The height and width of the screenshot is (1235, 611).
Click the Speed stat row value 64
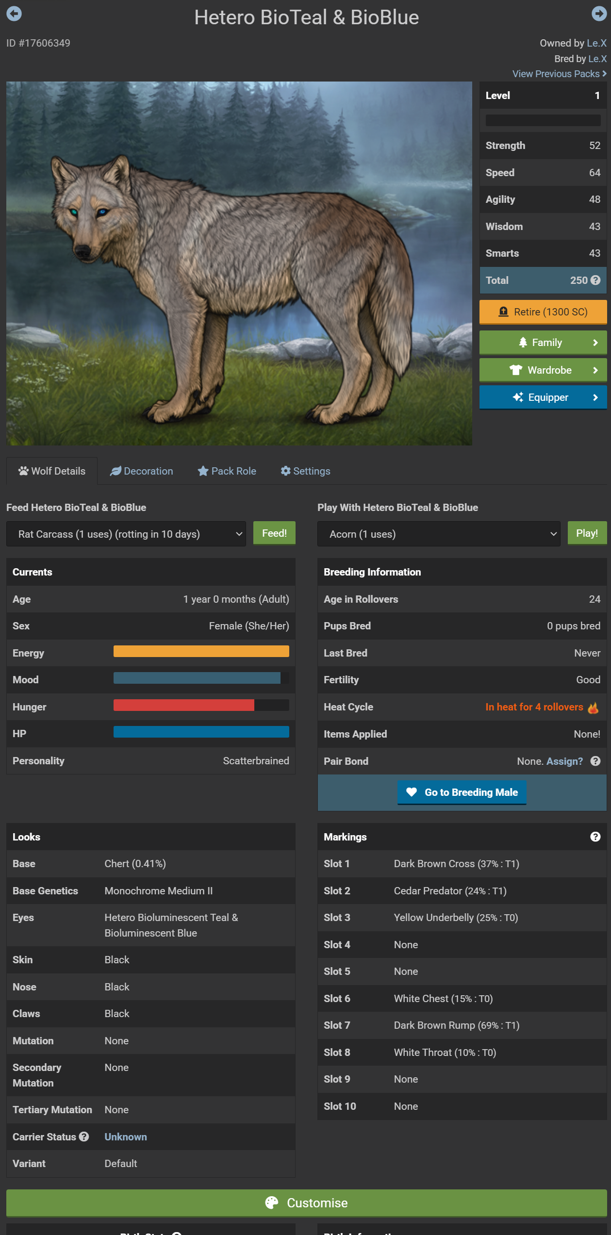pos(595,173)
